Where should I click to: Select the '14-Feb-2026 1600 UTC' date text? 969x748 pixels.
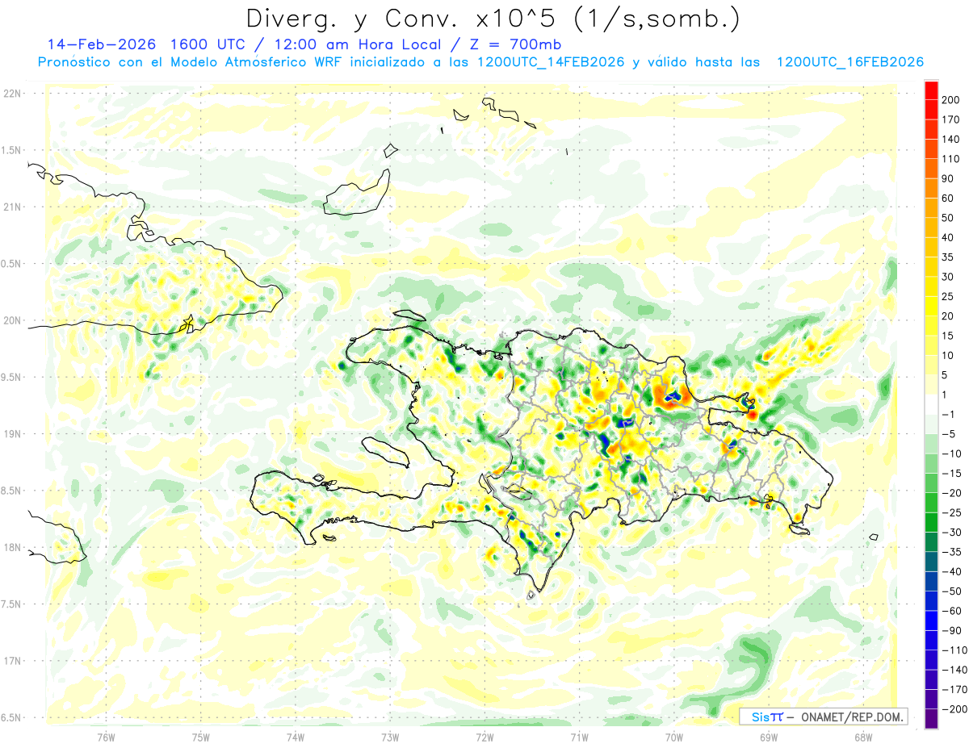(x=145, y=44)
